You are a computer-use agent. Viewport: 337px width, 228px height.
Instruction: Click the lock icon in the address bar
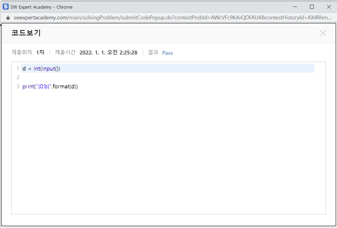click(8, 18)
